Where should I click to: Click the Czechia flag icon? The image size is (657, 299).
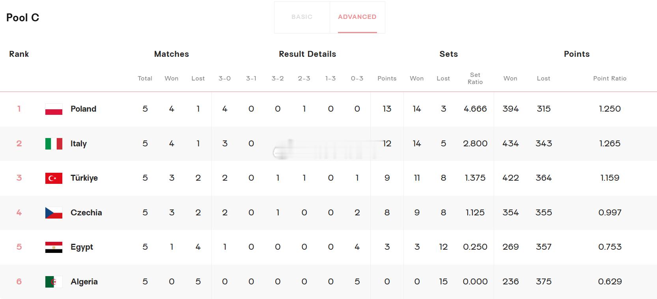[54, 213]
